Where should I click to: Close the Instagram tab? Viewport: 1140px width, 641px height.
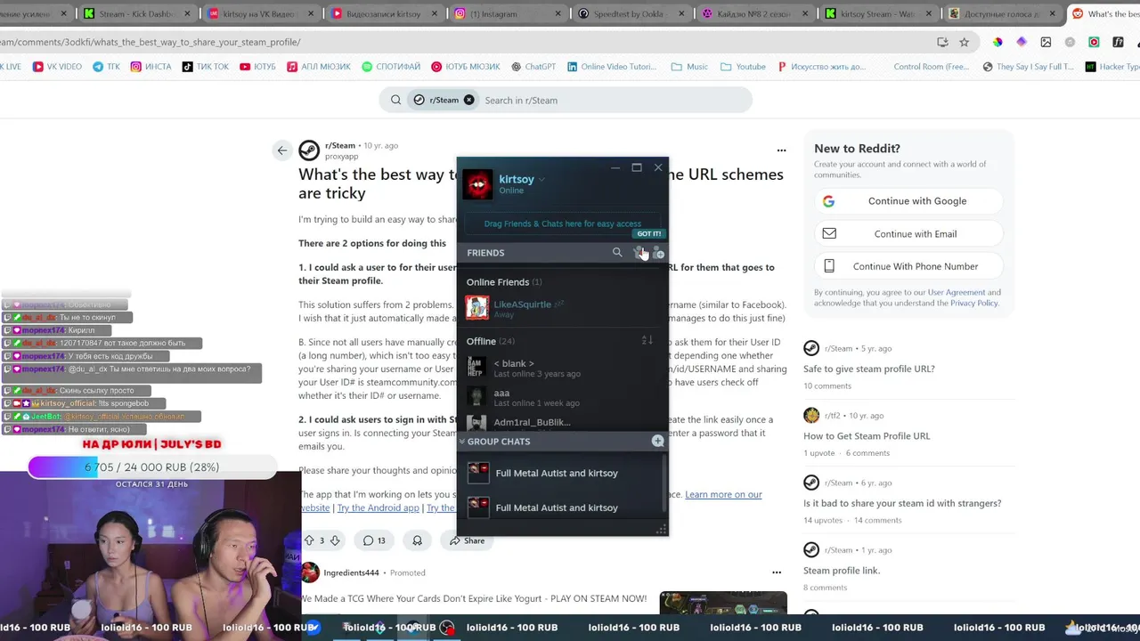click(558, 13)
